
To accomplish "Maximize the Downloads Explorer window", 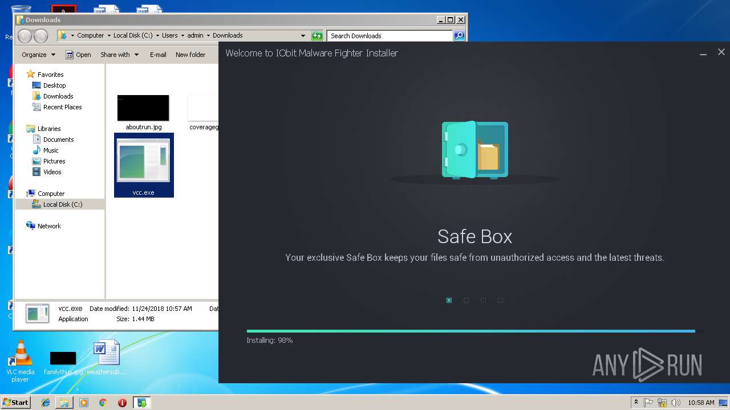I will pos(450,19).
